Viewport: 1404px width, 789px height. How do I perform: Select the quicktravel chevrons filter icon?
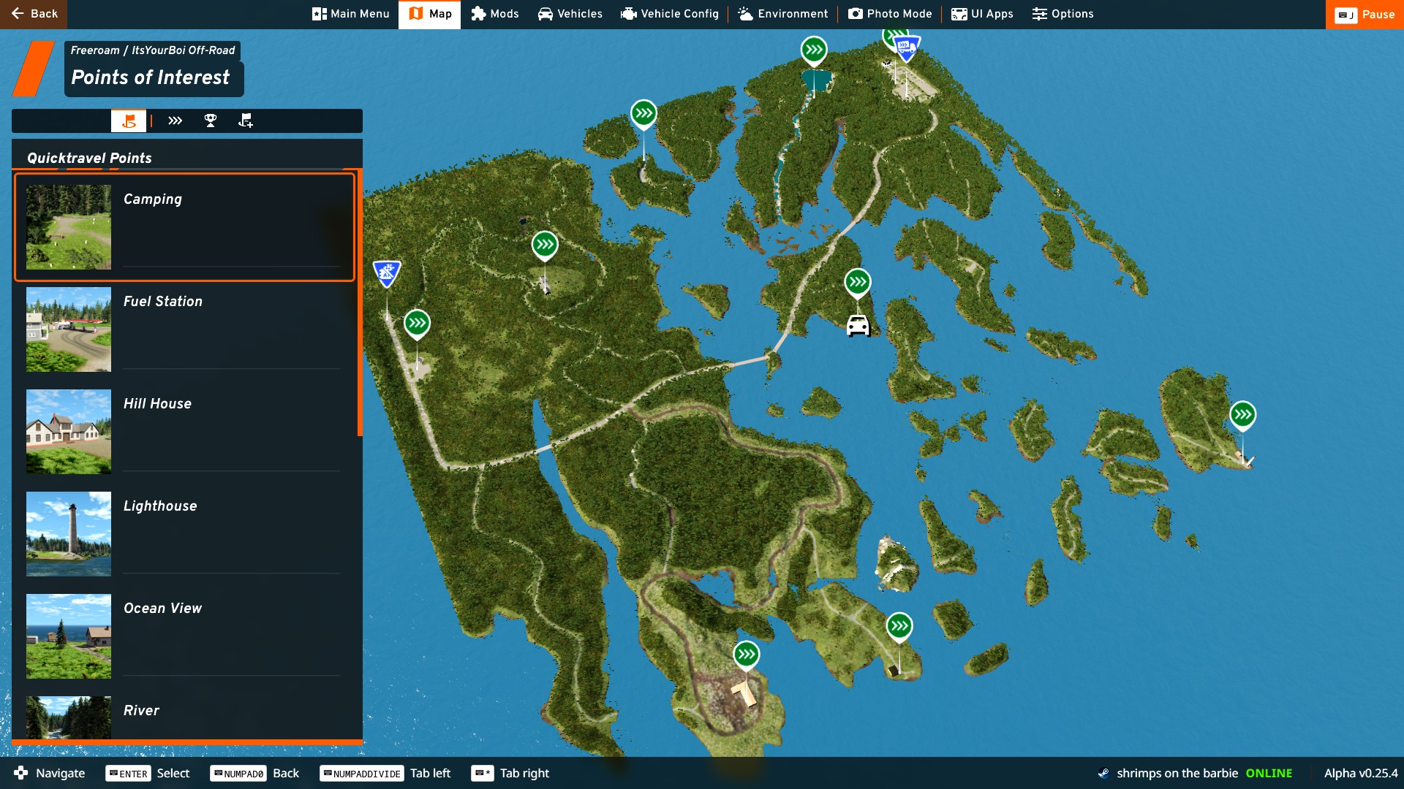click(175, 121)
